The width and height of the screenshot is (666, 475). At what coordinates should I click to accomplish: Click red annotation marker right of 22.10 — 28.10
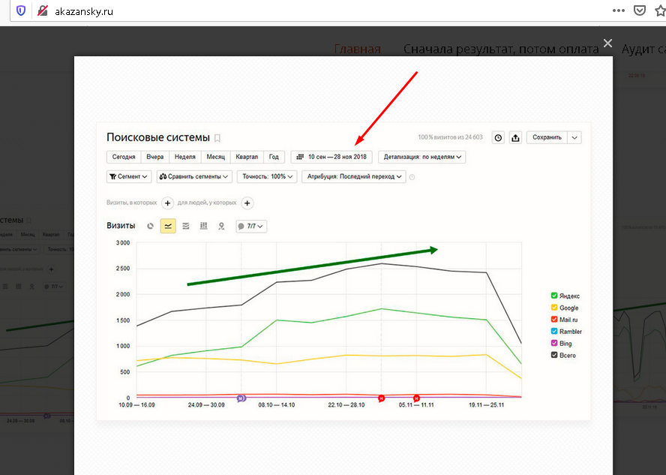(x=382, y=398)
